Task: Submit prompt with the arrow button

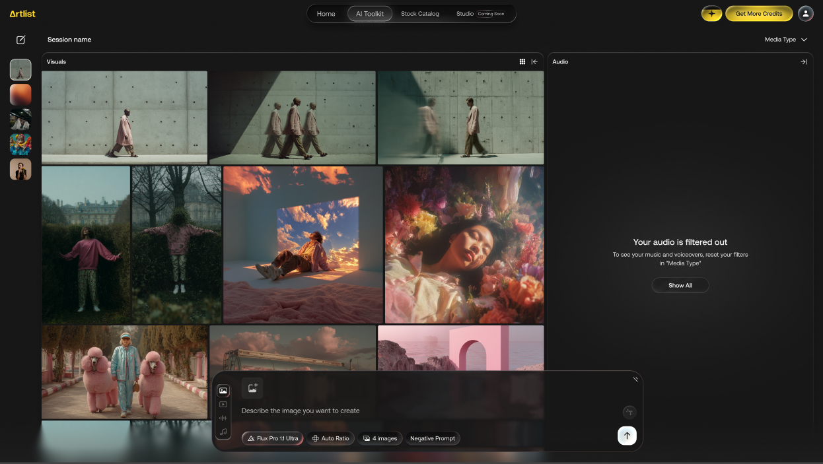Action: point(627,436)
